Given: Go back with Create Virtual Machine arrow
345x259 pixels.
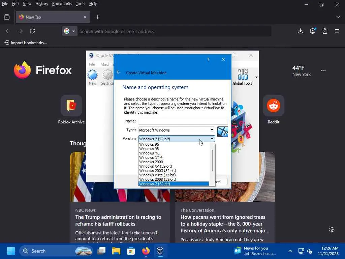Looking at the screenshot, I should click(119, 72).
